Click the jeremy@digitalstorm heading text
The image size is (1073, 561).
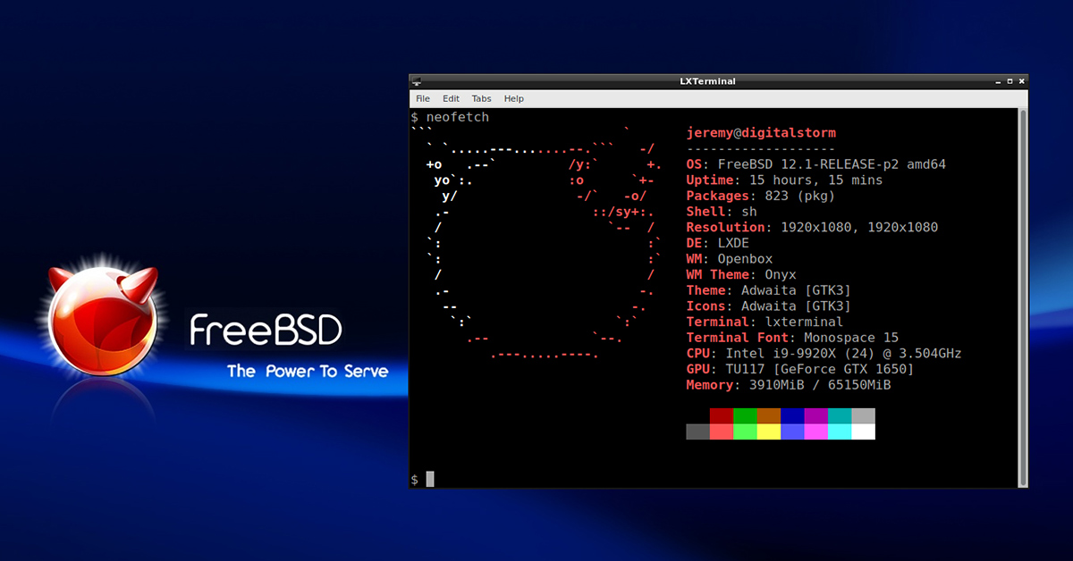761,133
